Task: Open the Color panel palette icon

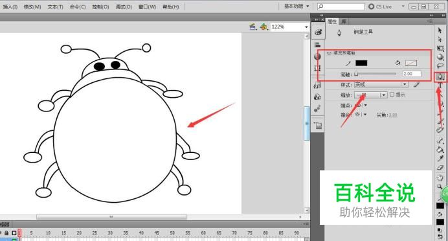Action: pyautogui.click(x=318, y=32)
